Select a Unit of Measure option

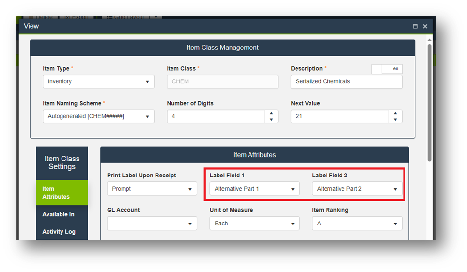click(x=254, y=224)
